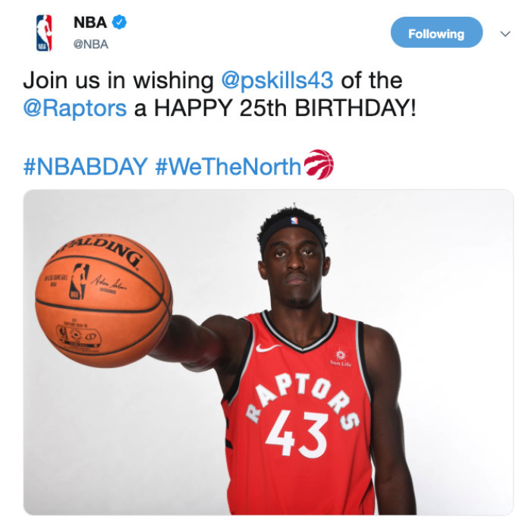
Task: Click the NBA logo printed on basketball
Action: (79, 282)
